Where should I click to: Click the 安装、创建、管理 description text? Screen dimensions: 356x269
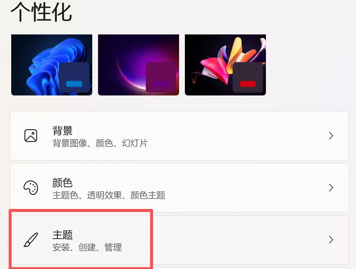pyautogui.click(x=87, y=247)
